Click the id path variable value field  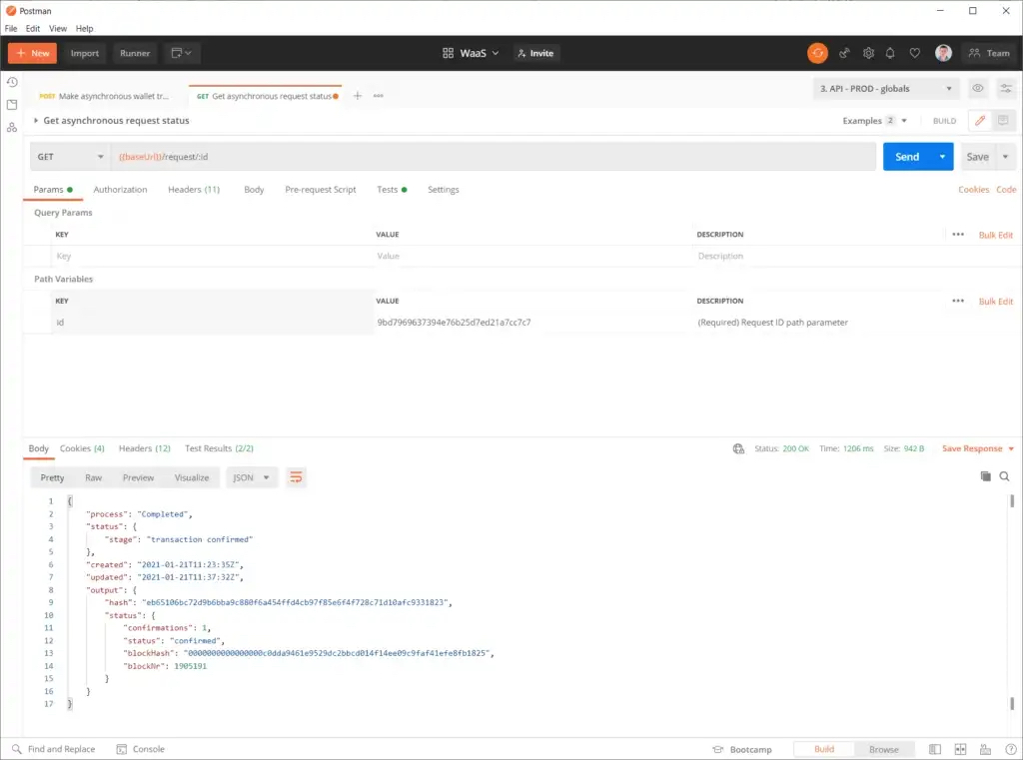pos(531,323)
